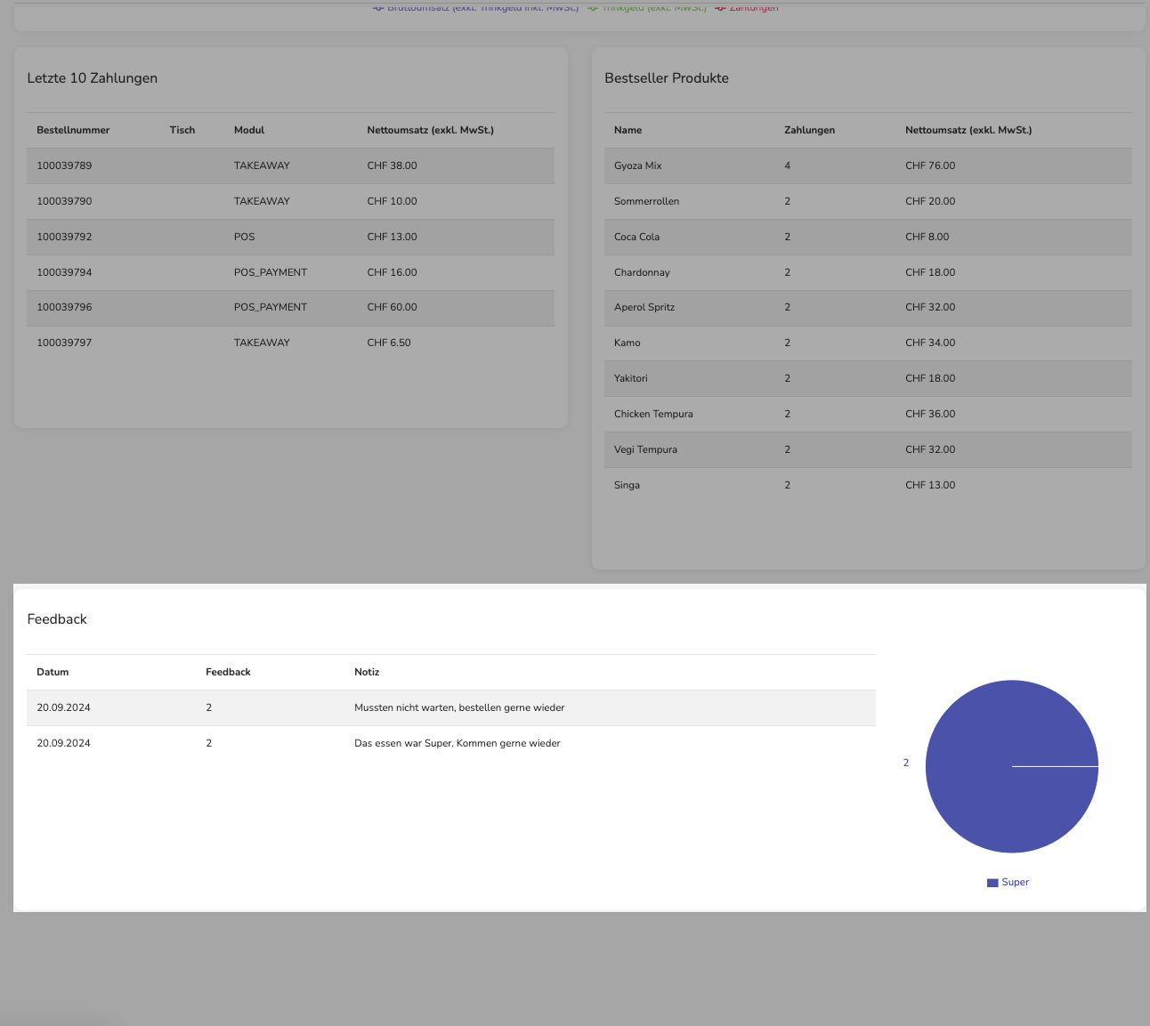The image size is (1150, 1026).
Task: Click the pie chart value label 2
Action: pyautogui.click(x=906, y=763)
